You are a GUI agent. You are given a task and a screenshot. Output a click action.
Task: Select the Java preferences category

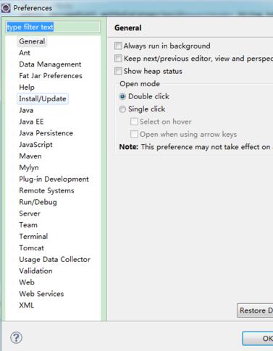pyautogui.click(x=26, y=110)
